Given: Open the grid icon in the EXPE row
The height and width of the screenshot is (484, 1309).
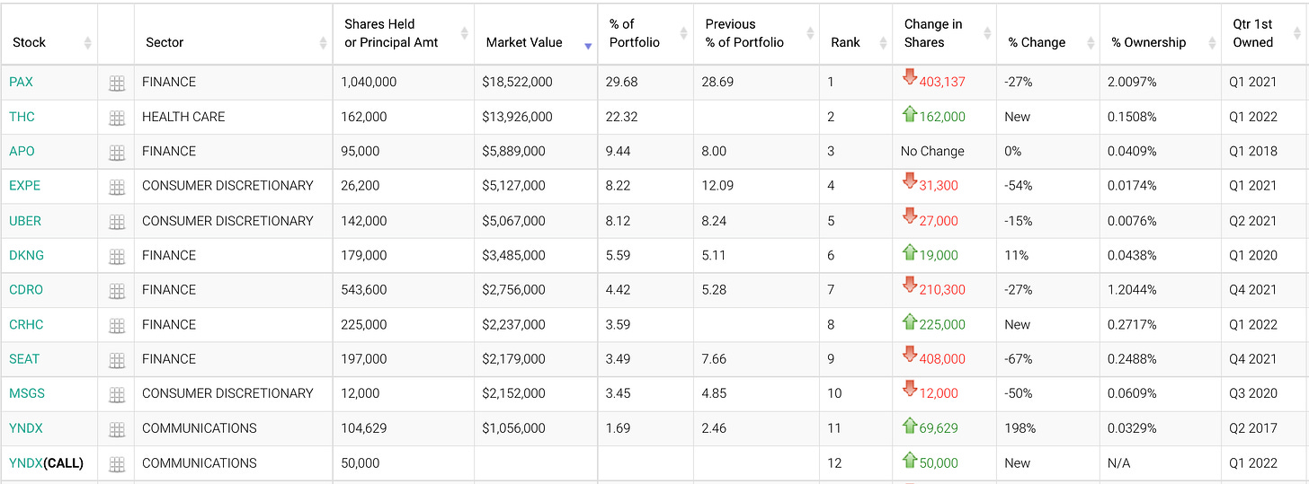Looking at the screenshot, I should click(x=116, y=187).
